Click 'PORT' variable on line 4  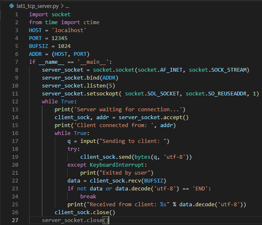[35, 38]
